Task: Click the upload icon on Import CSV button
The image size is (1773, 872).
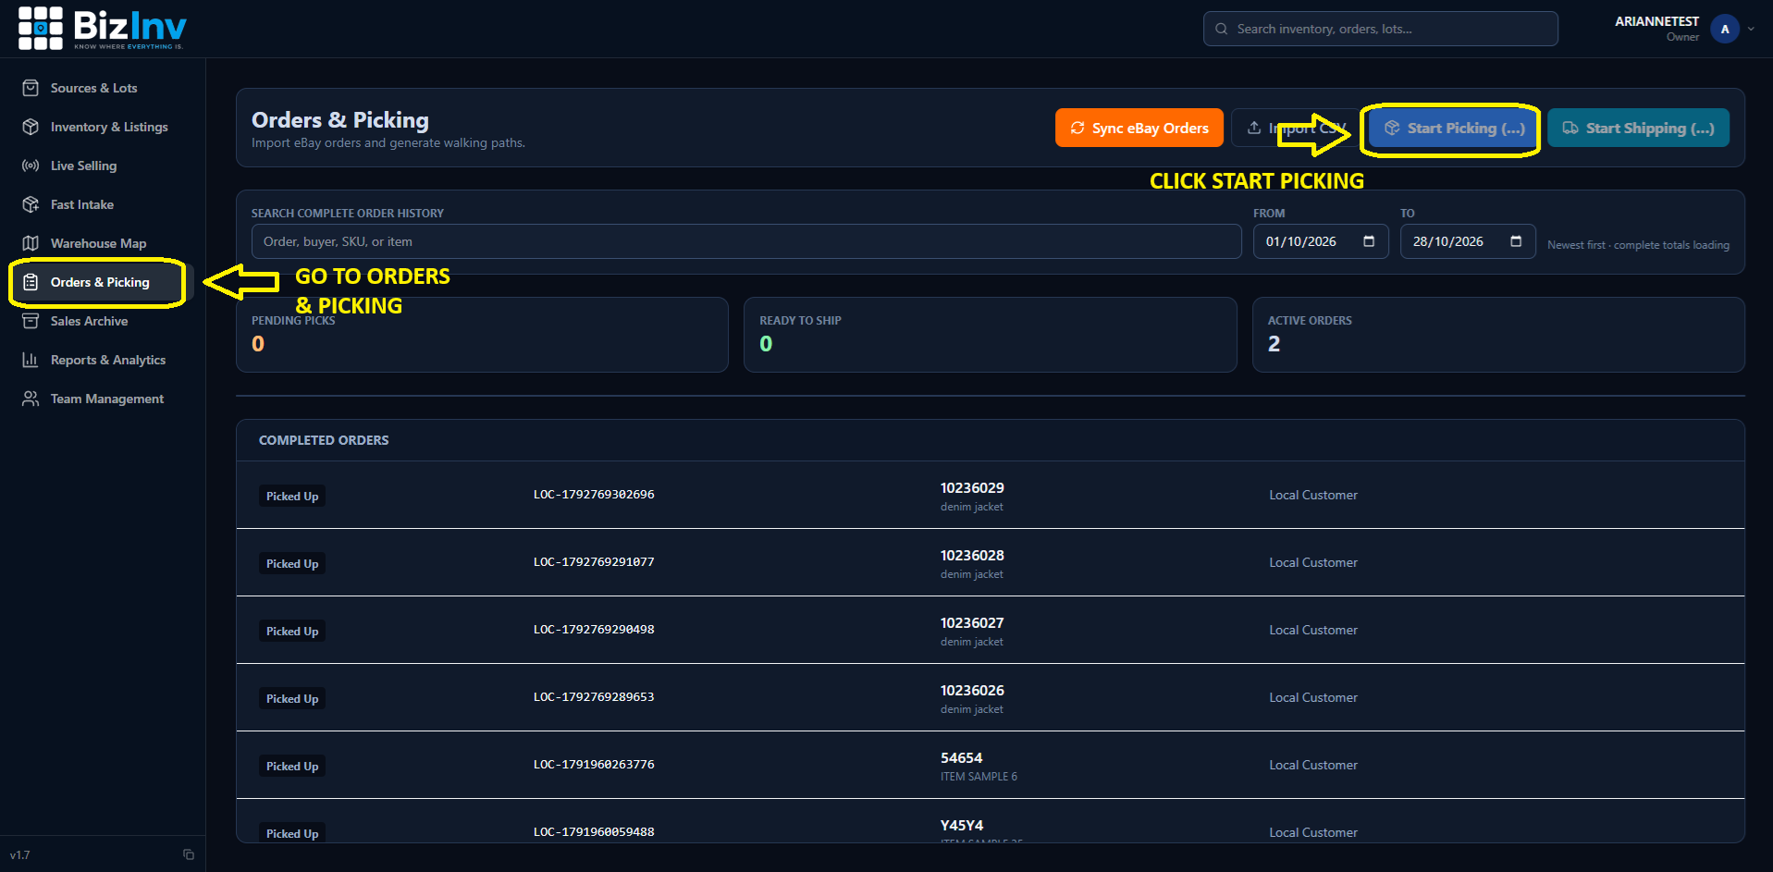Action: tap(1254, 128)
